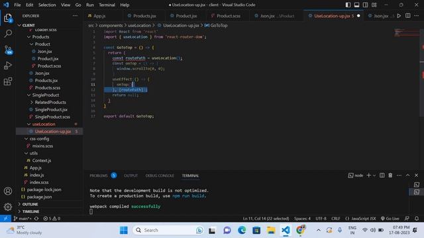Open Source Control view in activity bar
The height and width of the screenshot is (238, 424).
pos(8,50)
